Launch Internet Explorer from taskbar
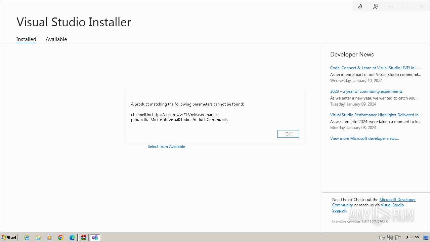The width and height of the screenshot is (430, 242). [x=27, y=238]
